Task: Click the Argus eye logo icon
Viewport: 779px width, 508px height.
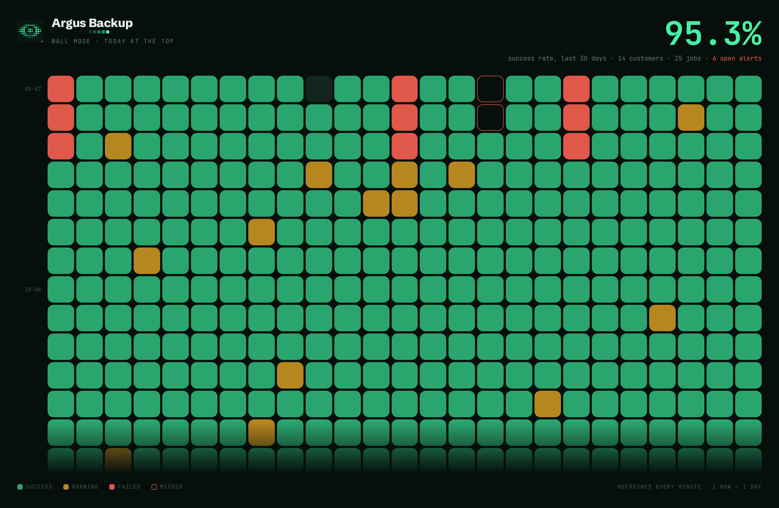Action: point(30,31)
